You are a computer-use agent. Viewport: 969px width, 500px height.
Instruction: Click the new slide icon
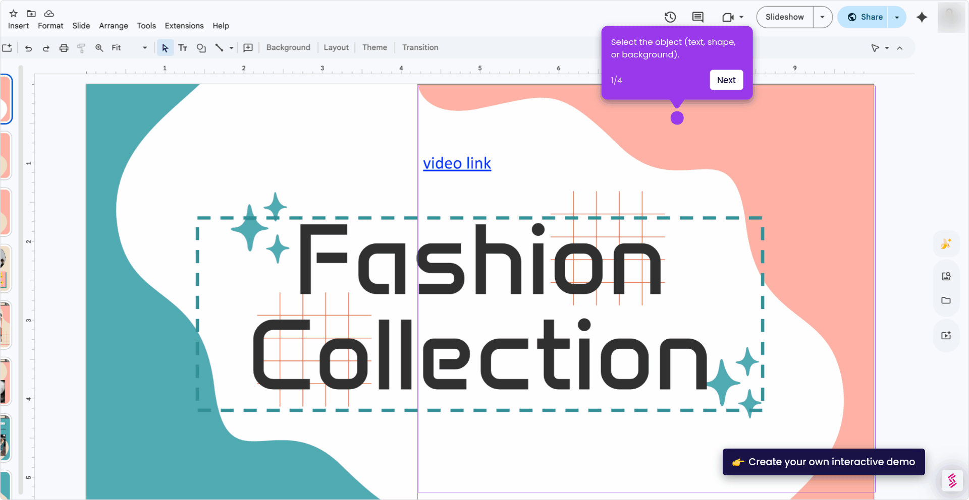(7, 48)
